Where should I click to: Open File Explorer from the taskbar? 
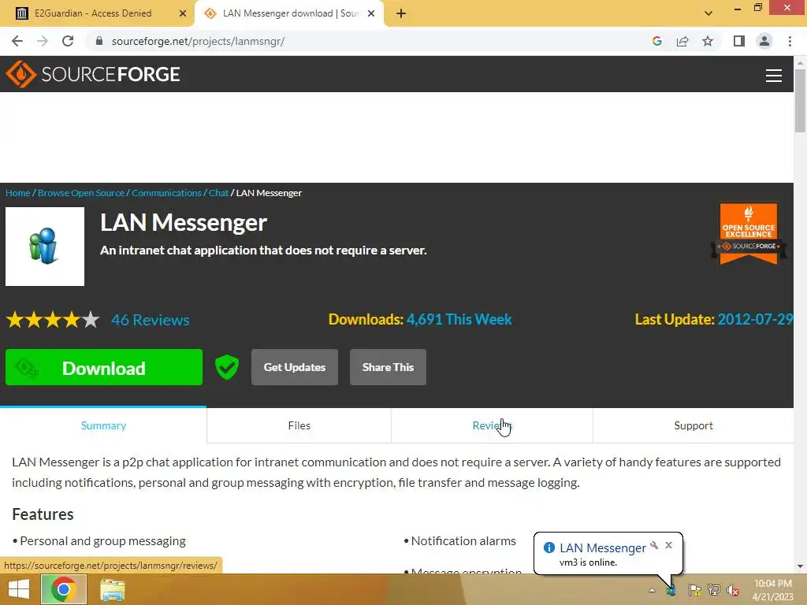[x=112, y=589]
